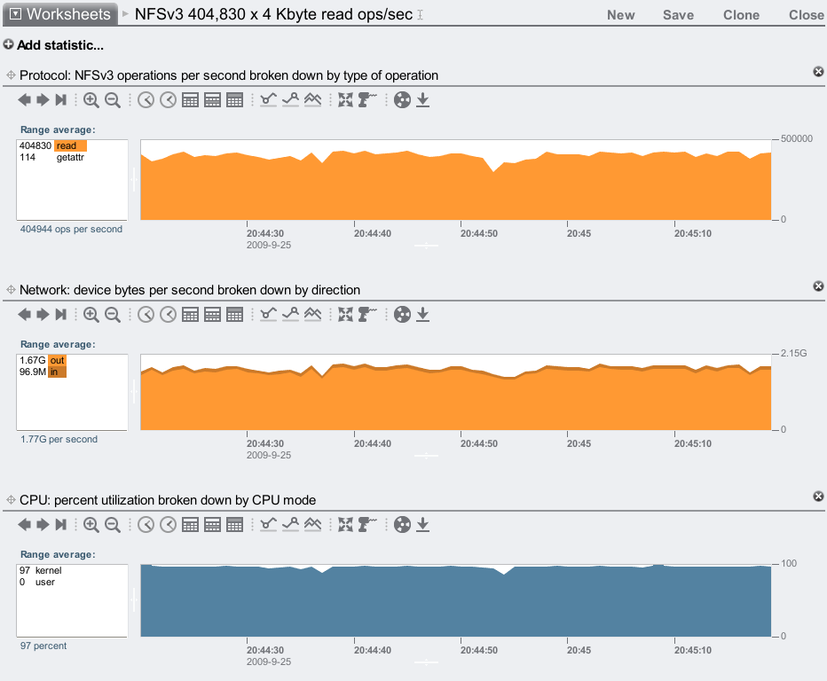Image resolution: width=827 pixels, height=681 pixels.
Task: Click New in the worksheet menu
Action: (620, 15)
